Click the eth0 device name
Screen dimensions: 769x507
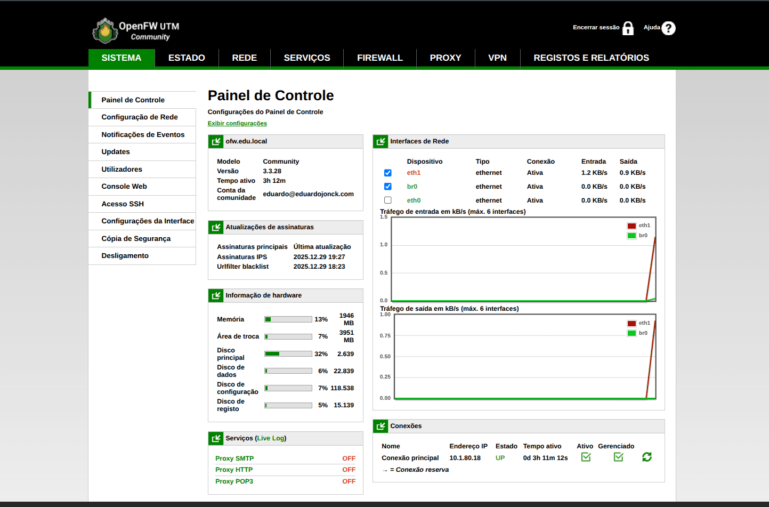pos(414,200)
